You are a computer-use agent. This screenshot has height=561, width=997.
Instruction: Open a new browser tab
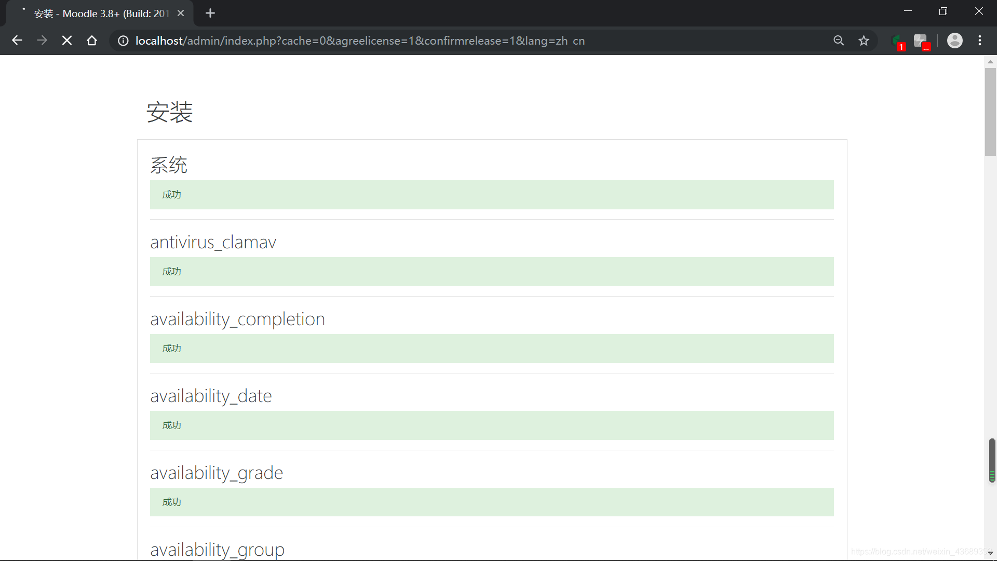[210, 14]
